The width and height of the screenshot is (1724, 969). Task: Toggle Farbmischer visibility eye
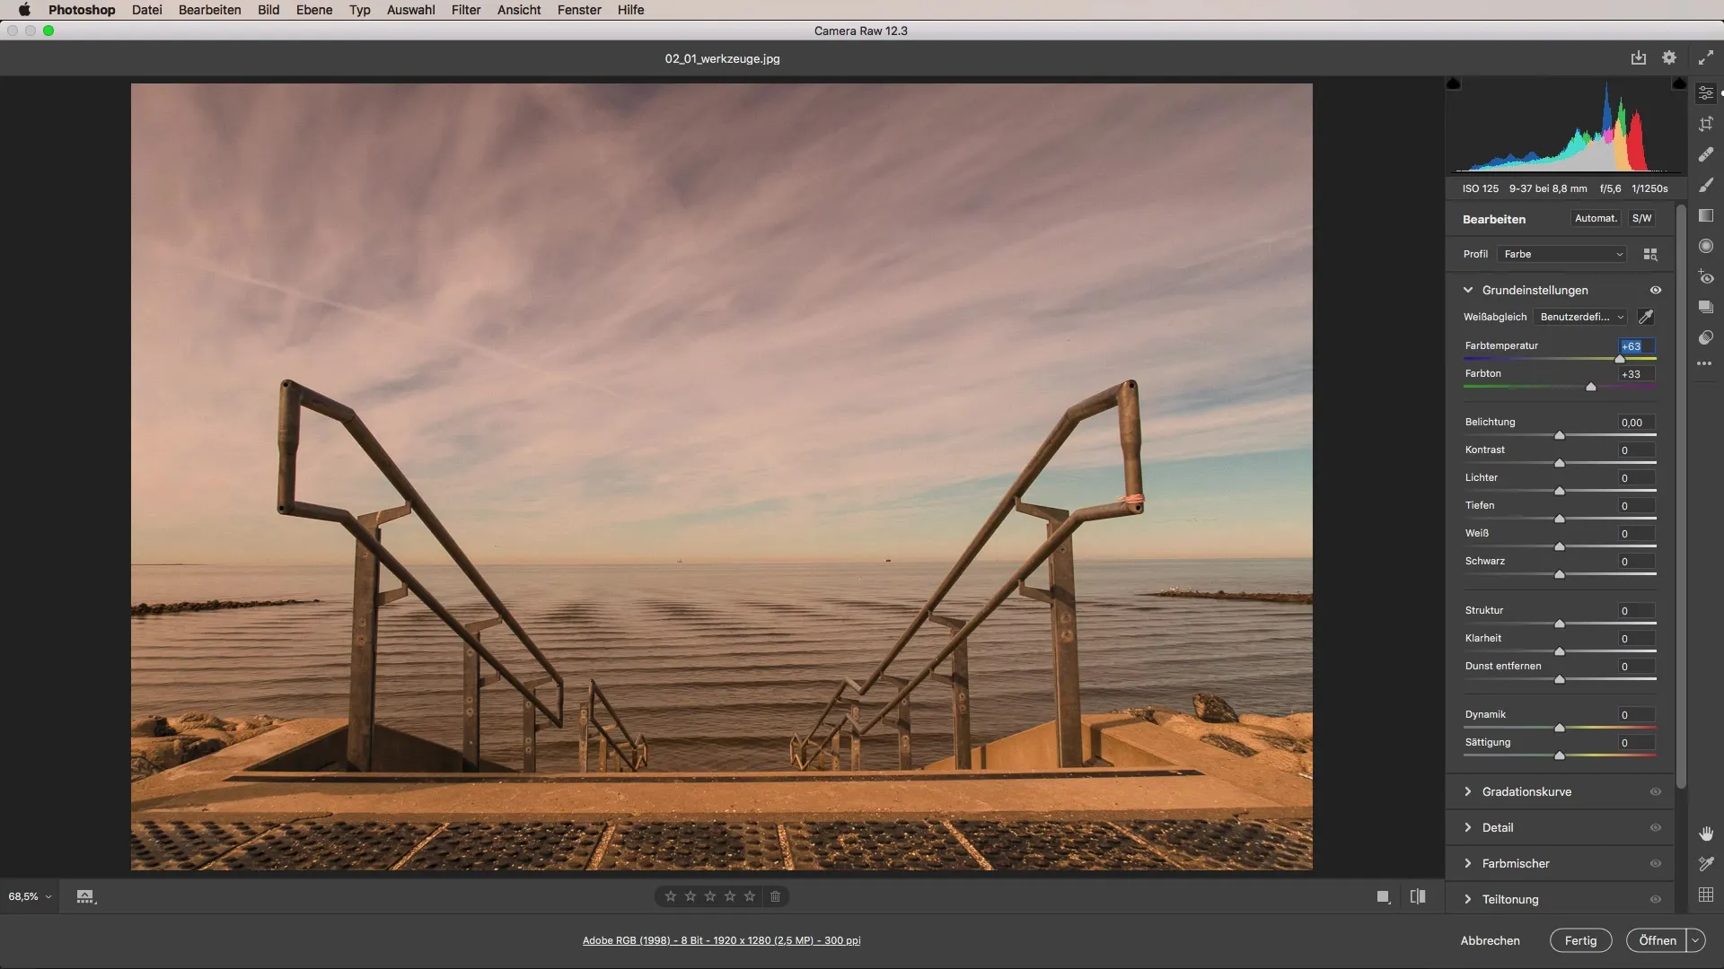pyautogui.click(x=1656, y=863)
